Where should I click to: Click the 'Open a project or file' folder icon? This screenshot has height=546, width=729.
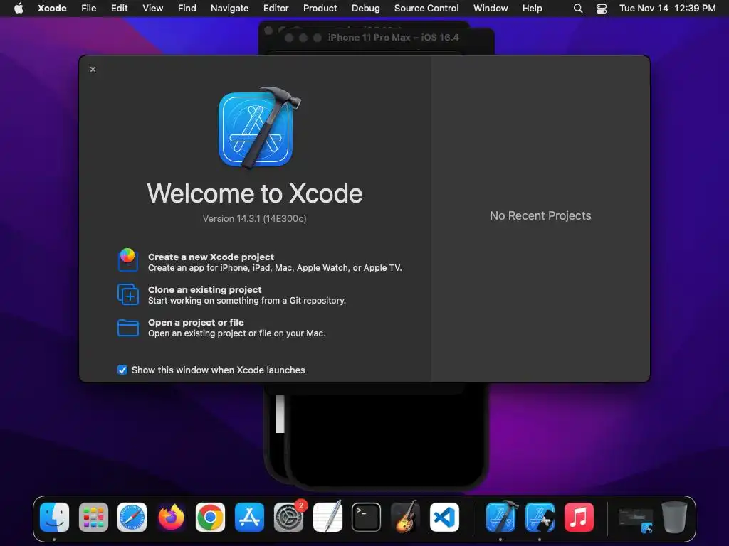(x=128, y=327)
